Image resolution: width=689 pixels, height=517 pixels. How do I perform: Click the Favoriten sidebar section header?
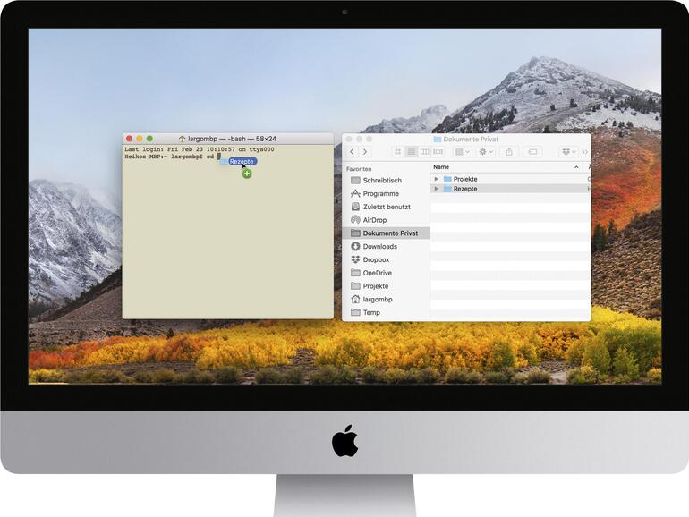pyautogui.click(x=359, y=169)
